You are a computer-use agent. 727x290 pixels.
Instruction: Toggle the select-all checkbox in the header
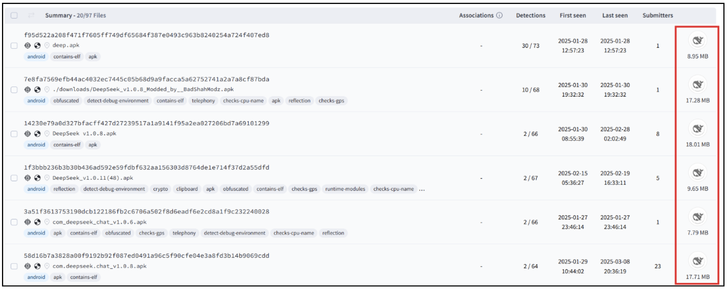14,15
